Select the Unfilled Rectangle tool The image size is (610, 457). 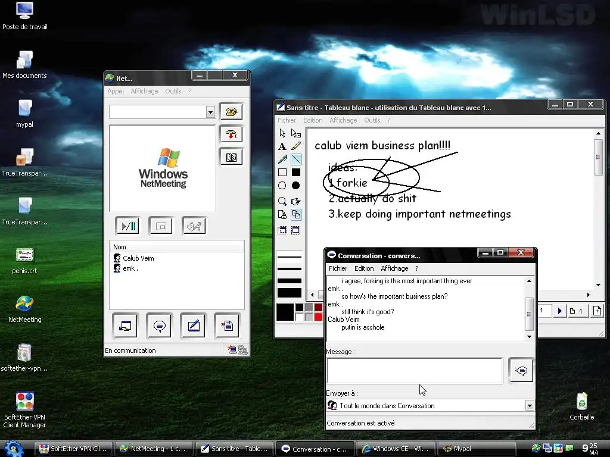tap(282, 172)
